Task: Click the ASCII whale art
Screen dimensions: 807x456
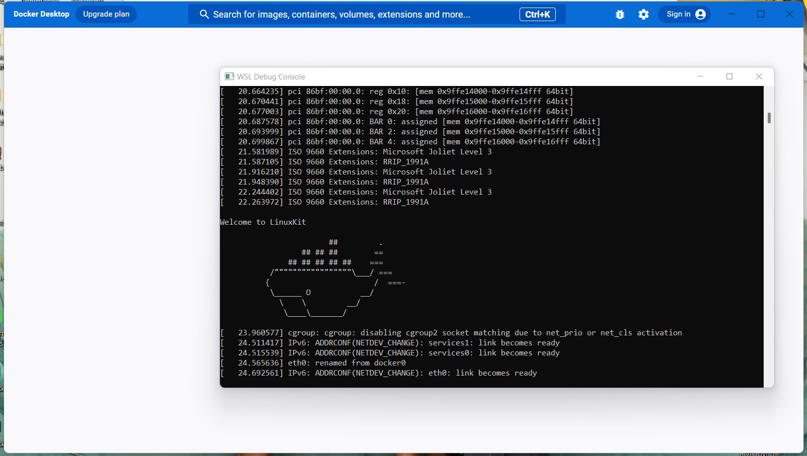Action: pos(336,278)
